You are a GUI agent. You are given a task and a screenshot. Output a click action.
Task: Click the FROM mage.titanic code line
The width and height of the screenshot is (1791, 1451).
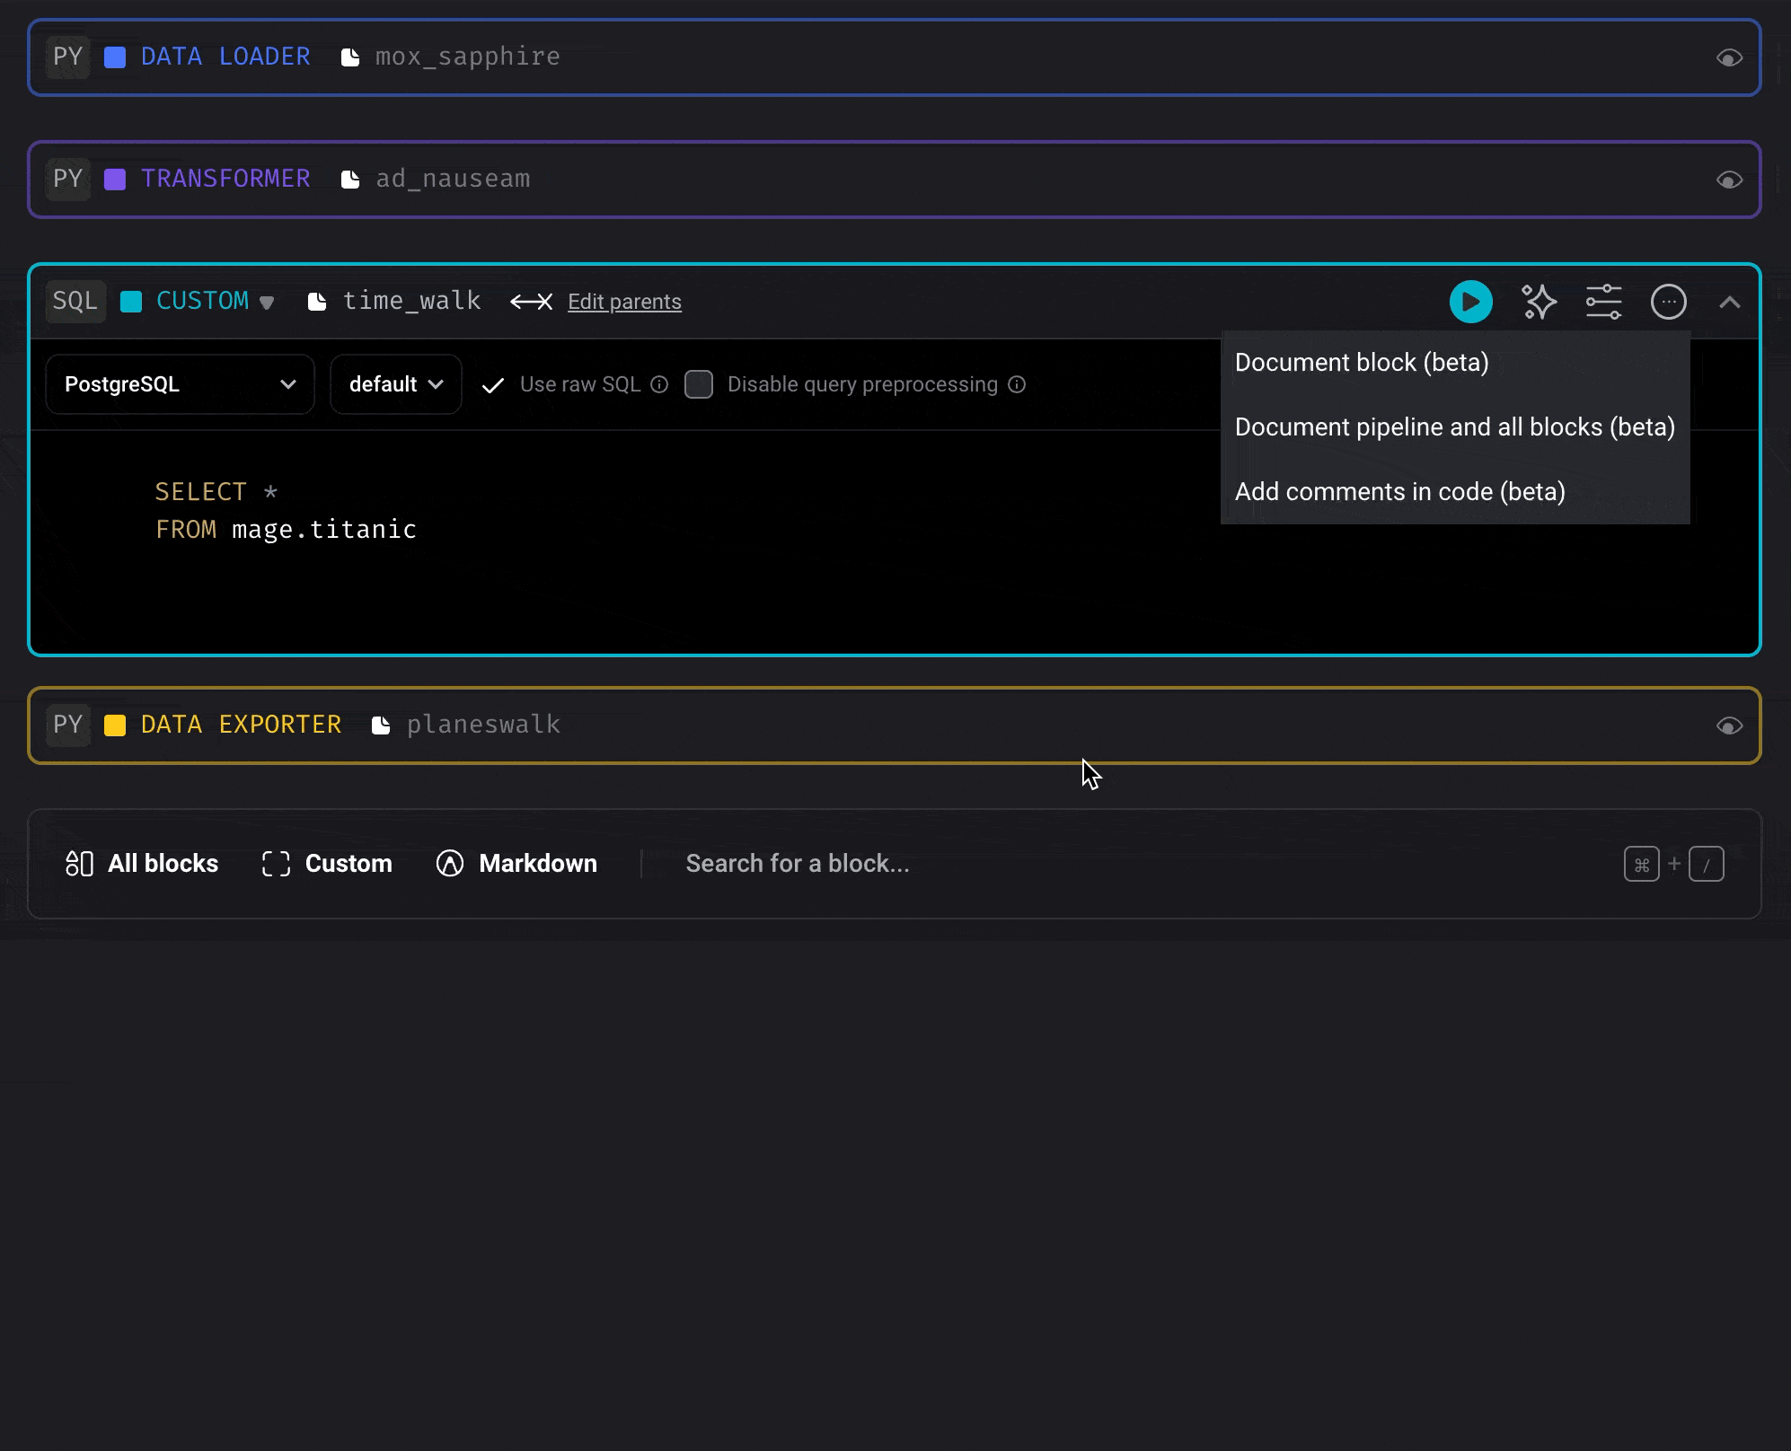click(x=286, y=530)
